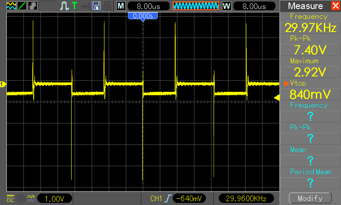Screen dimensions: 341x205
Task: Click the channel 1 ground level marker
Action: click(x=3, y=84)
